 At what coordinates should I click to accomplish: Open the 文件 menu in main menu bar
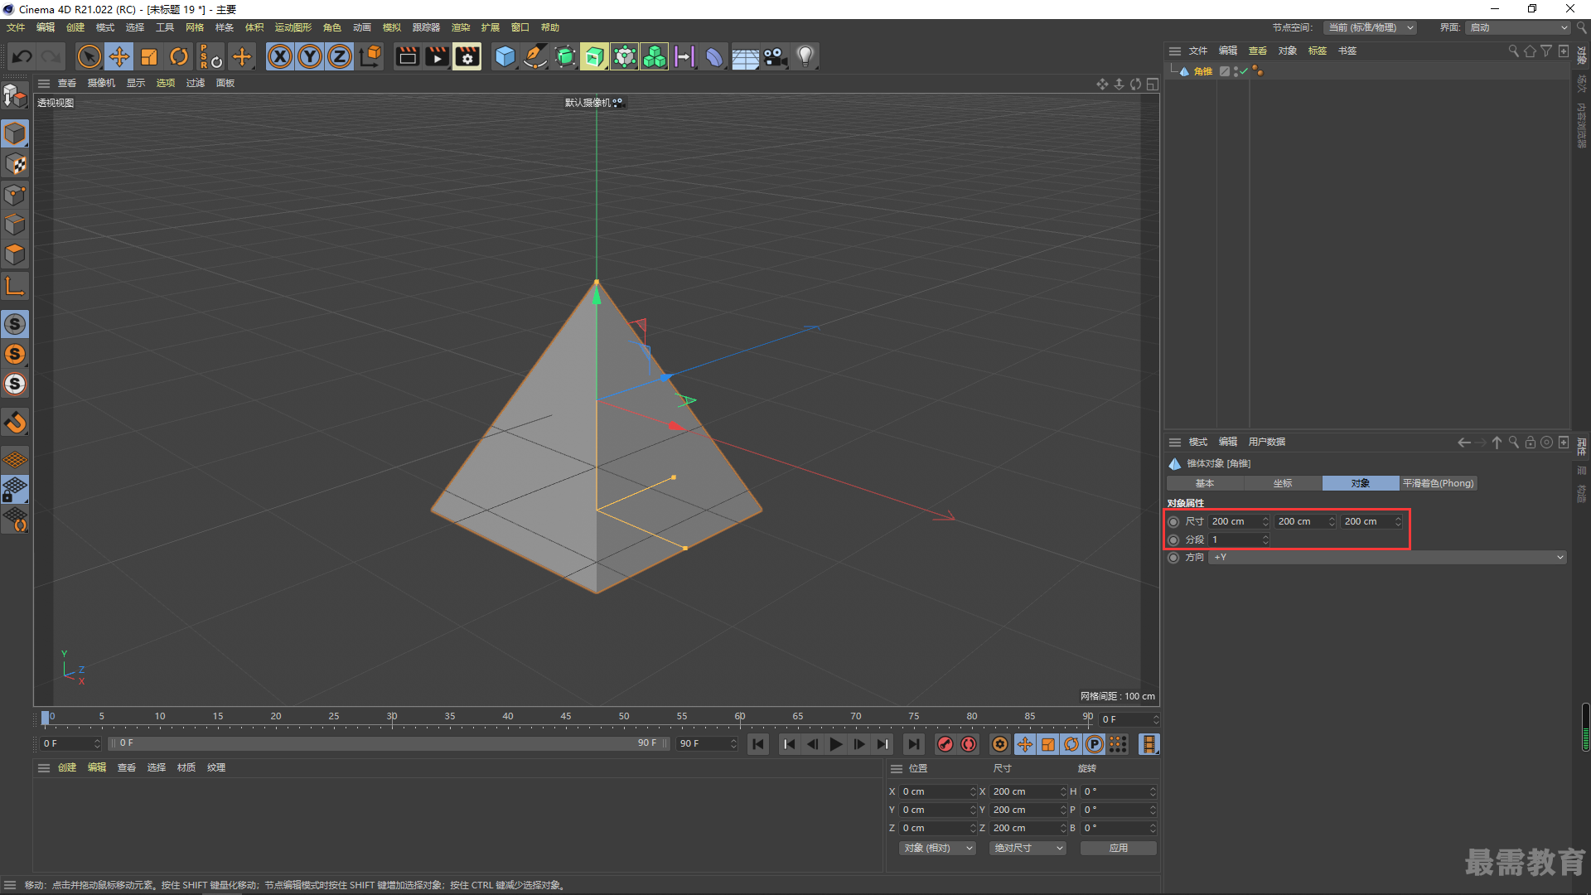(16, 27)
